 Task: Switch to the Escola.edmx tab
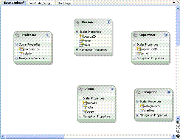14,3
